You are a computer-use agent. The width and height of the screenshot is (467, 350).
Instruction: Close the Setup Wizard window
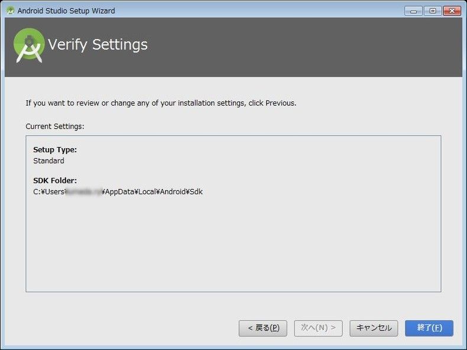(x=452, y=11)
